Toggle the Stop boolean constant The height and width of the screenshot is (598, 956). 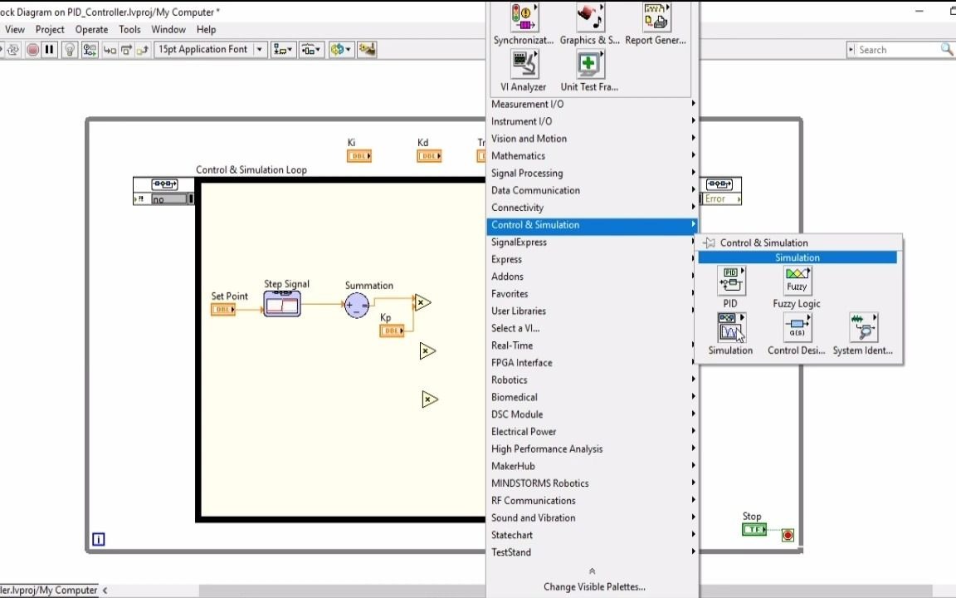(754, 529)
